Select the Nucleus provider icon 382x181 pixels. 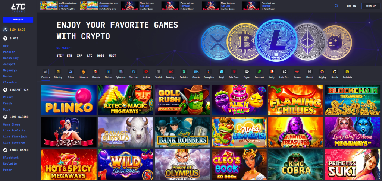click(146, 72)
